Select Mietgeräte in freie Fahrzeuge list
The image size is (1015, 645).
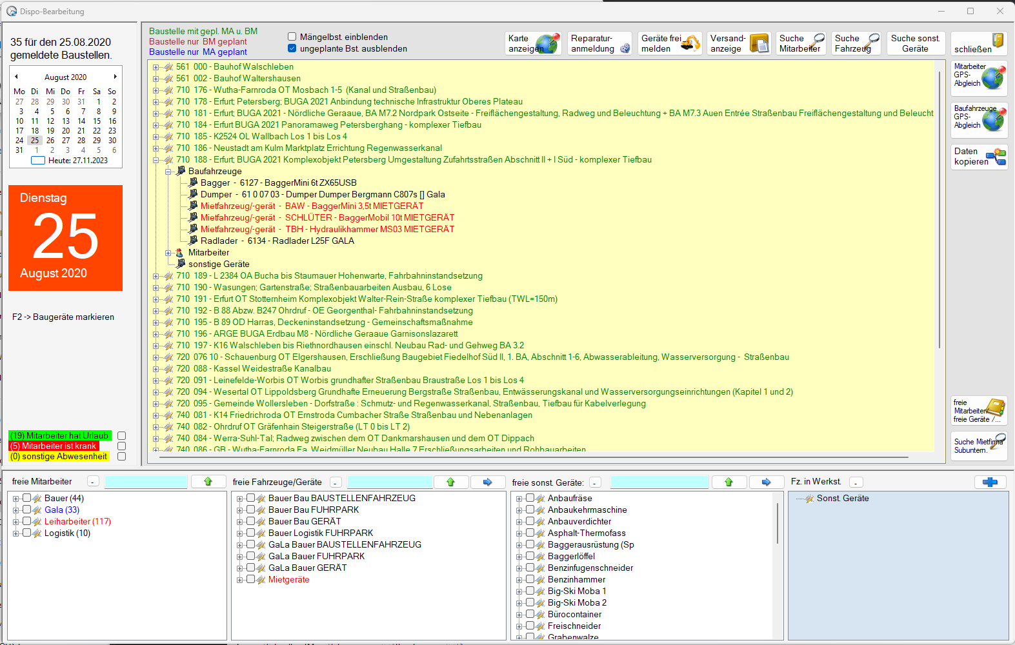(288, 580)
